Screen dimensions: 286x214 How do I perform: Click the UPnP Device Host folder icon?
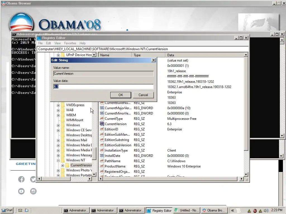[x=63, y=55]
